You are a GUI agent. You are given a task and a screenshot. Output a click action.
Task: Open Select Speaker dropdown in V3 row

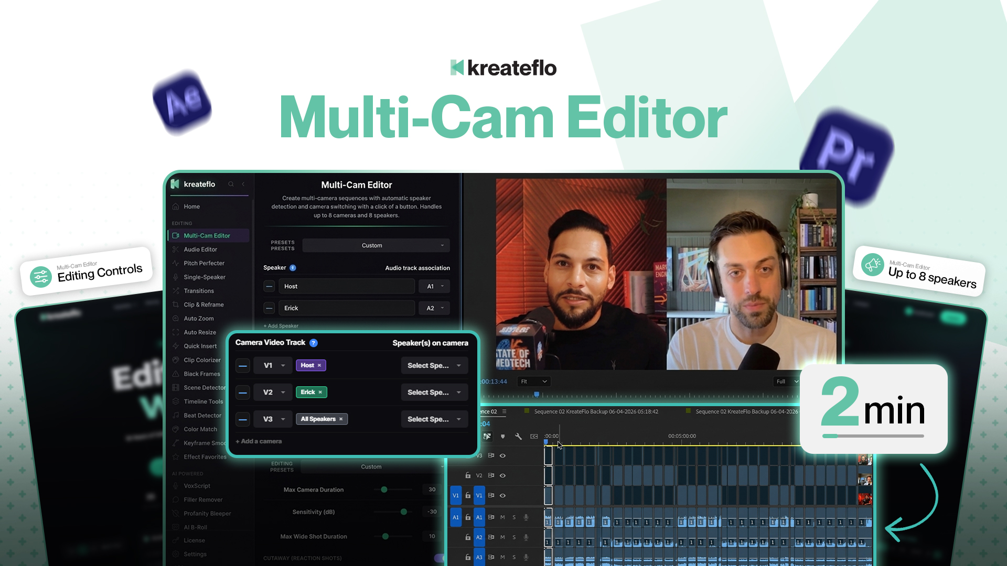tap(434, 419)
